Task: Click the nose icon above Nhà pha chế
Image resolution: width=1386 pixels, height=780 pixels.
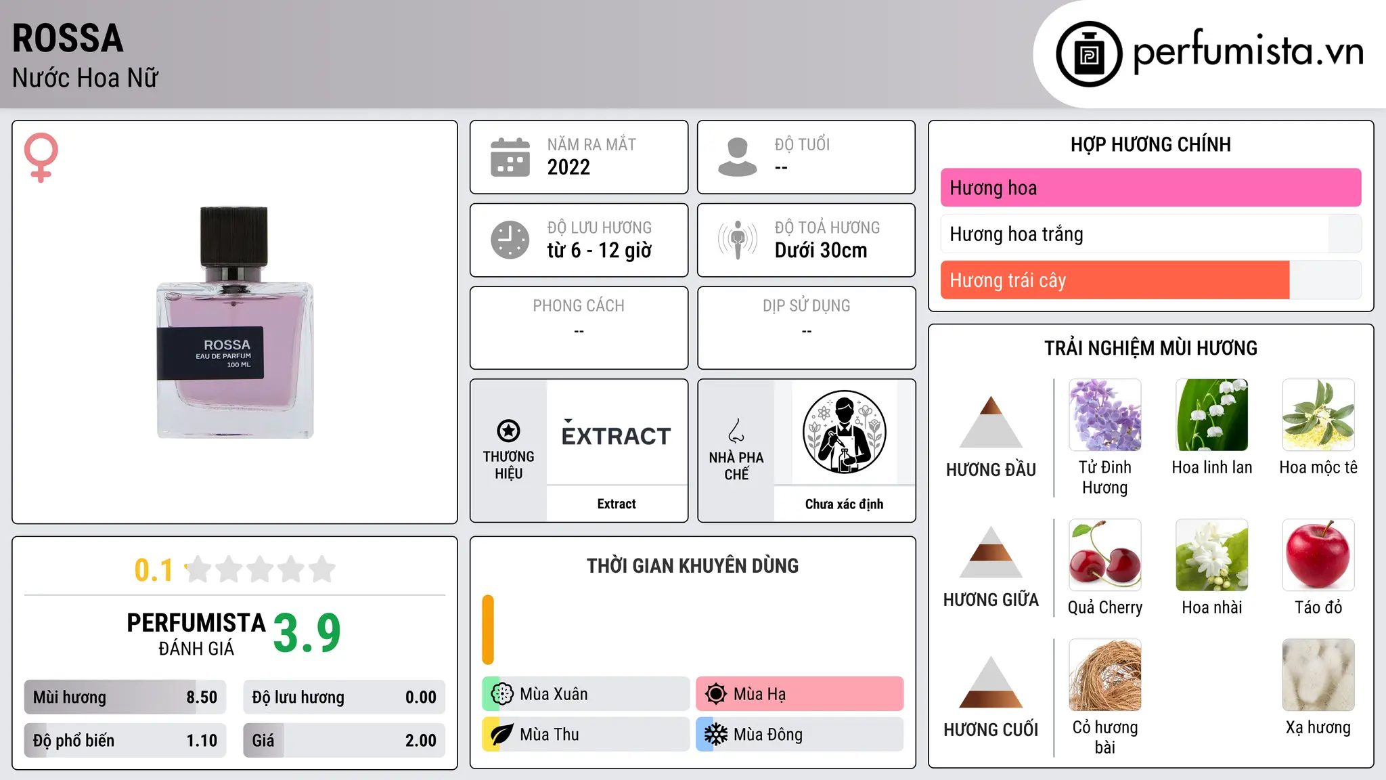Action: [736, 431]
